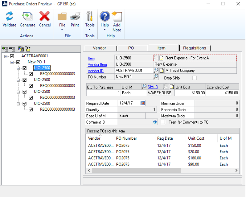Click the Site ID hyperlink
This screenshot has height=197, width=246.
(x=153, y=87)
